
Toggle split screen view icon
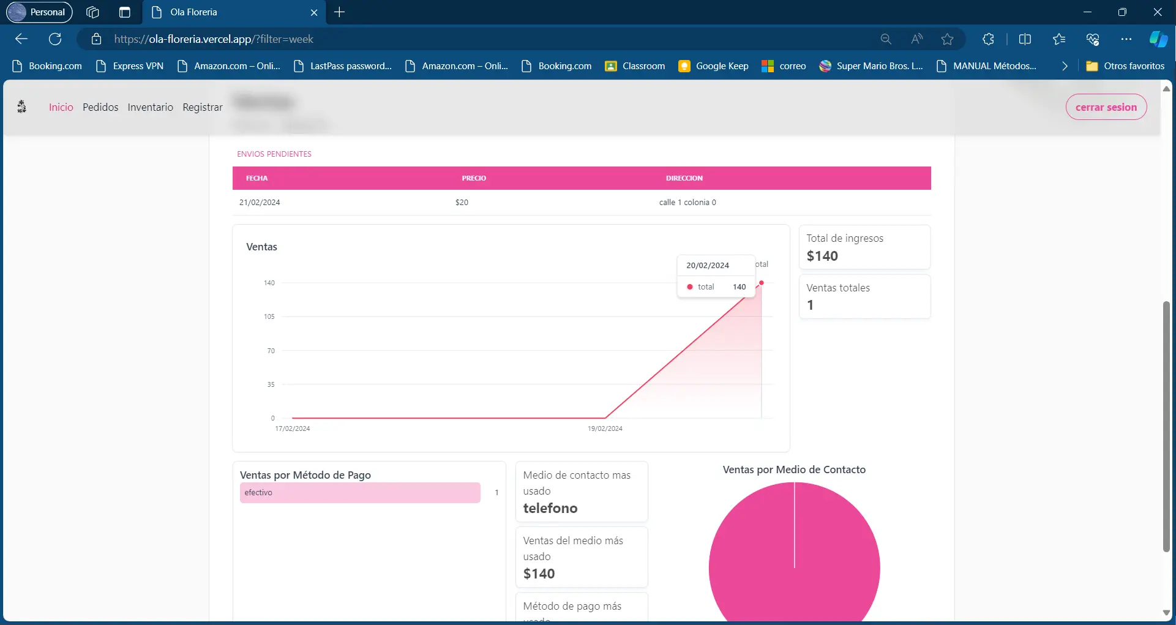pos(1025,39)
